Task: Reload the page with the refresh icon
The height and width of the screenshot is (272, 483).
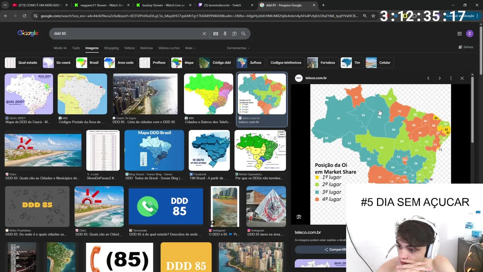Action: 24,16
